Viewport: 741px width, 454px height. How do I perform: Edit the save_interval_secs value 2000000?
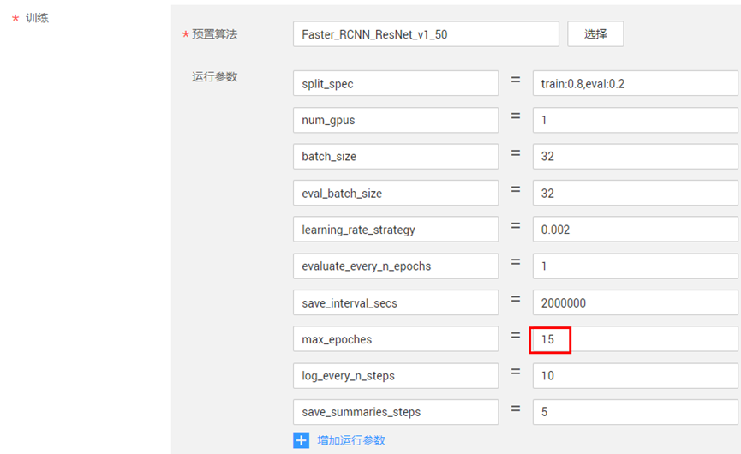tap(634, 302)
